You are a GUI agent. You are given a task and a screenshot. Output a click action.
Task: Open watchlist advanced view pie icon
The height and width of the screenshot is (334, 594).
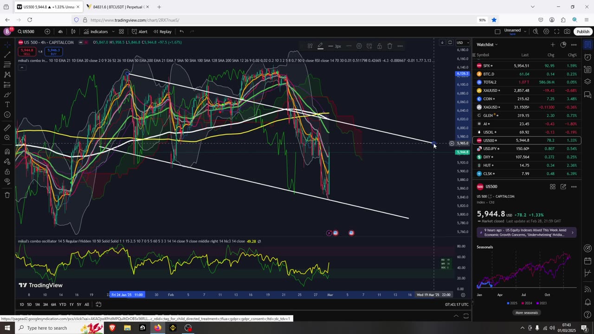pyautogui.click(x=563, y=45)
